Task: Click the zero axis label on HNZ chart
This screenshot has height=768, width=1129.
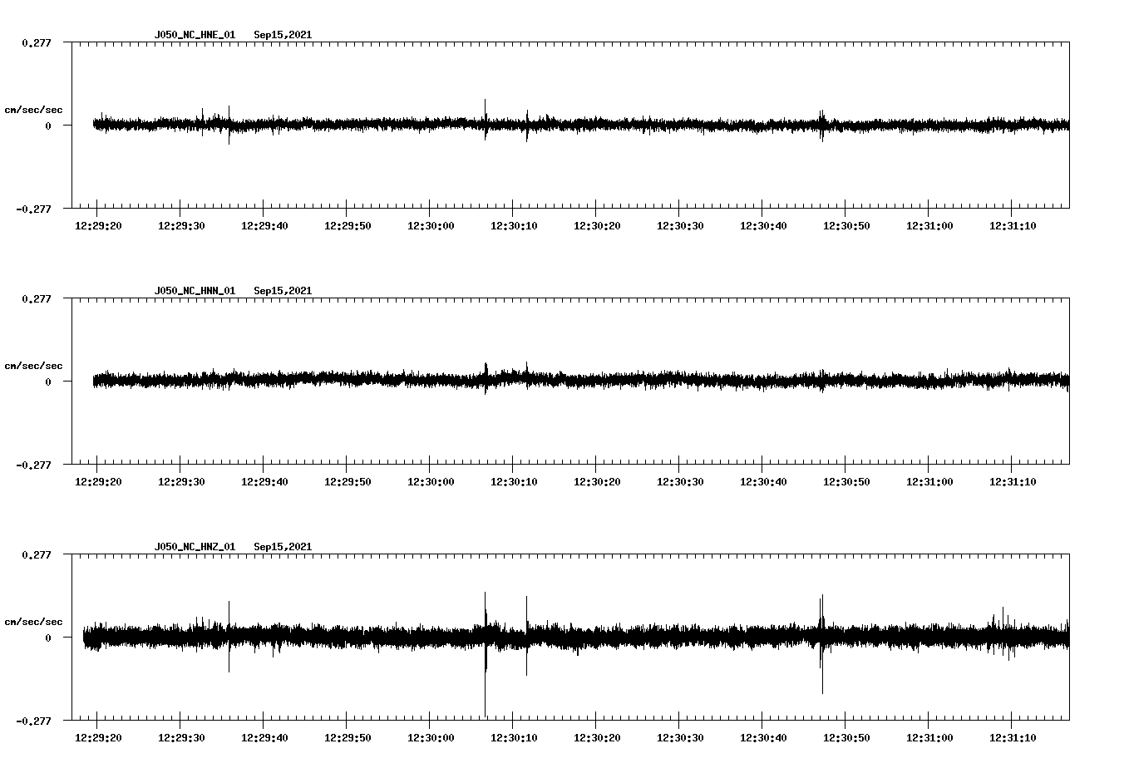Action: 48,638
